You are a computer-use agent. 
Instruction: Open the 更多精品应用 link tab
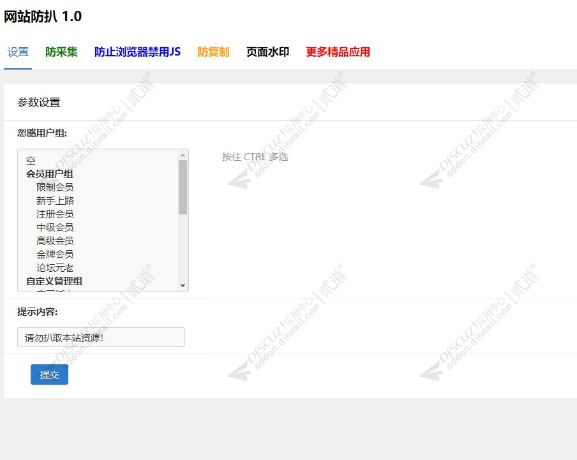click(338, 52)
